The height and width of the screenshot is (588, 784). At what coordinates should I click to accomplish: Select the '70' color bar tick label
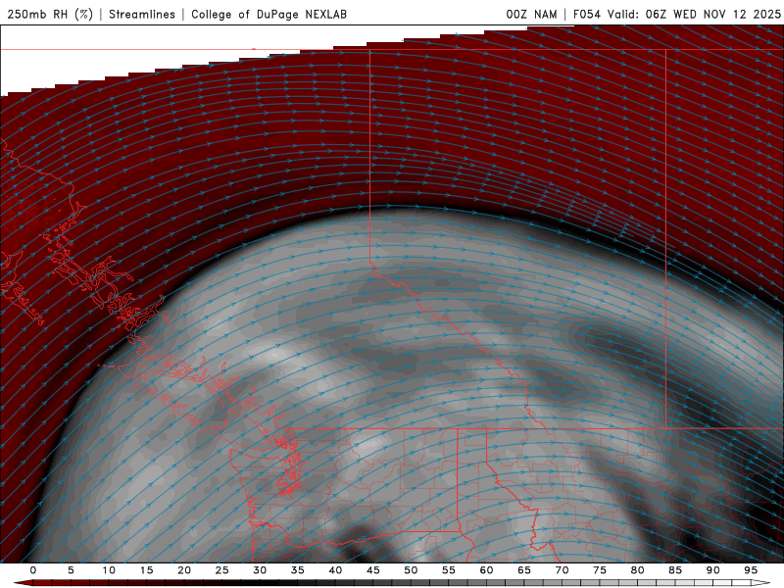coord(562,570)
